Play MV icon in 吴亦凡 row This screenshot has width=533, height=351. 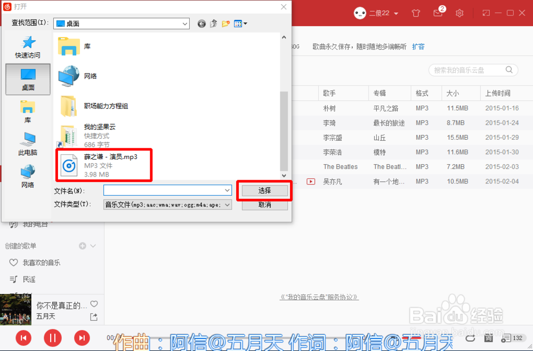(x=311, y=181)
